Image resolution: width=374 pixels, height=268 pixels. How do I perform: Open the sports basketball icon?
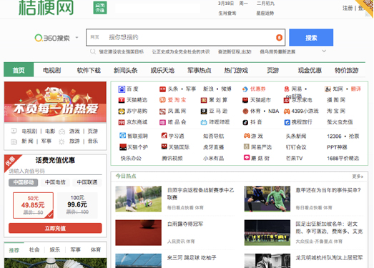click(x=245, y=111)
